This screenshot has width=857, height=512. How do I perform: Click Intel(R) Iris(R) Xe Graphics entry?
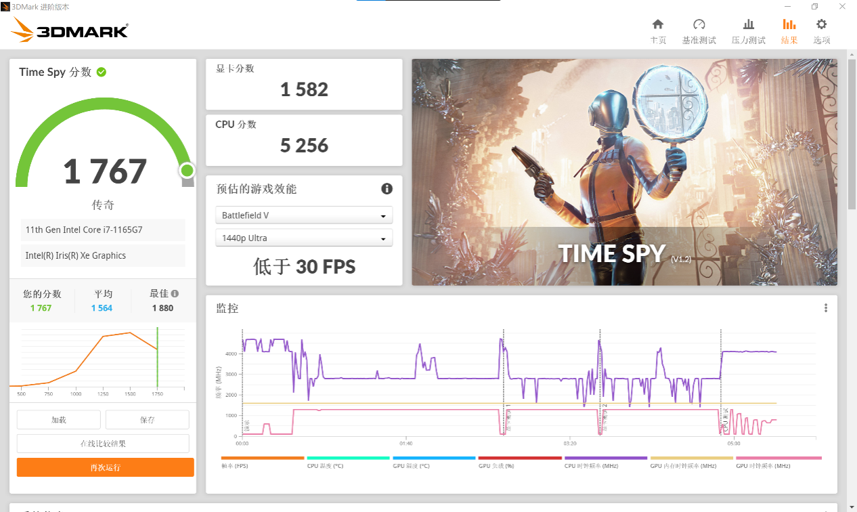point(103,255)
